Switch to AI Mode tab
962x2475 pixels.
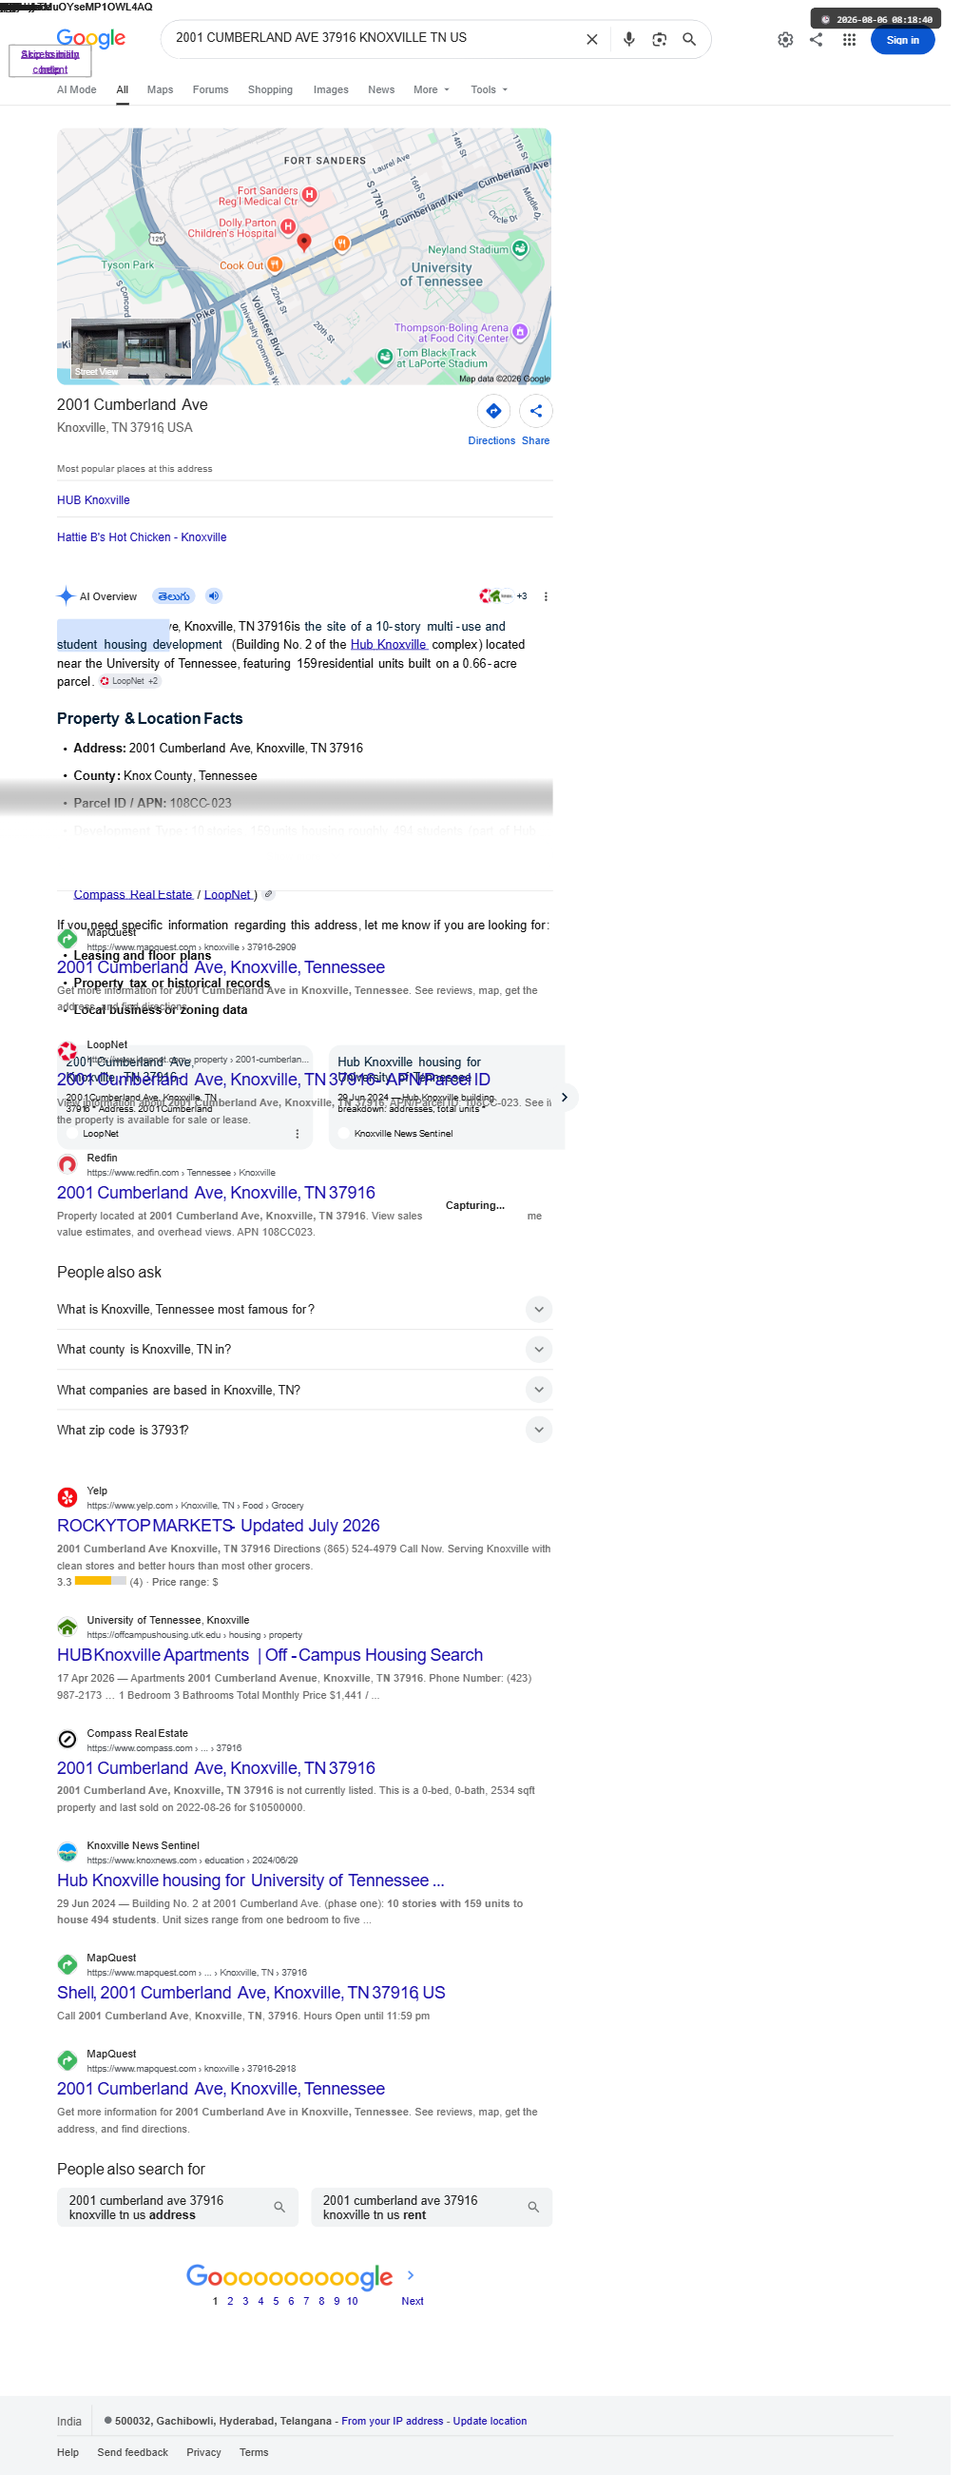78,90
